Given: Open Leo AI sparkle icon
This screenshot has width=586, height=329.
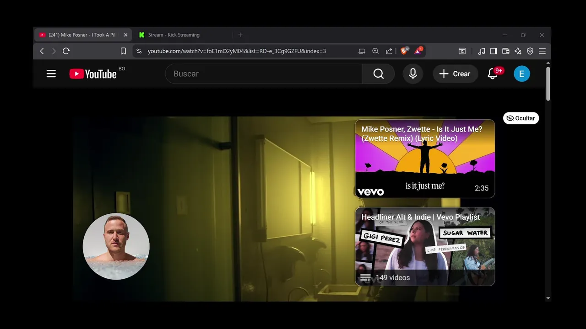Looking at the screenshot, I should (x=518, y=51).
